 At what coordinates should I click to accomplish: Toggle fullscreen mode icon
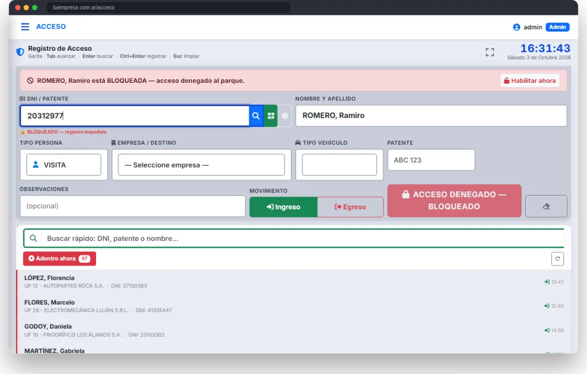click(x=490, y=52)
